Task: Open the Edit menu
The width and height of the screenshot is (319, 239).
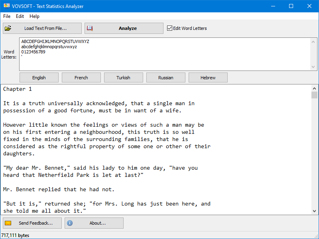Action: (x=20, y=16)
